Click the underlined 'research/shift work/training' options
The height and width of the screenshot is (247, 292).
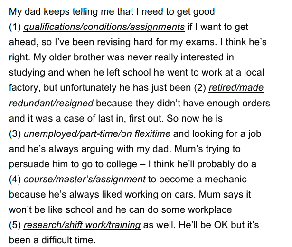(82, 225)
